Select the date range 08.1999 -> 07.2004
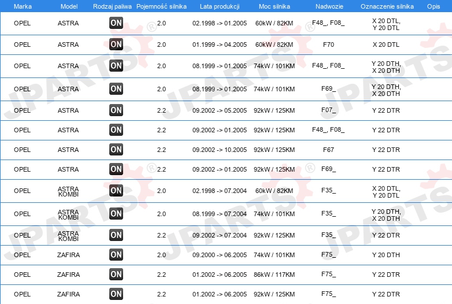The width and height of the screenshot is (452, 304). (220, 214)
